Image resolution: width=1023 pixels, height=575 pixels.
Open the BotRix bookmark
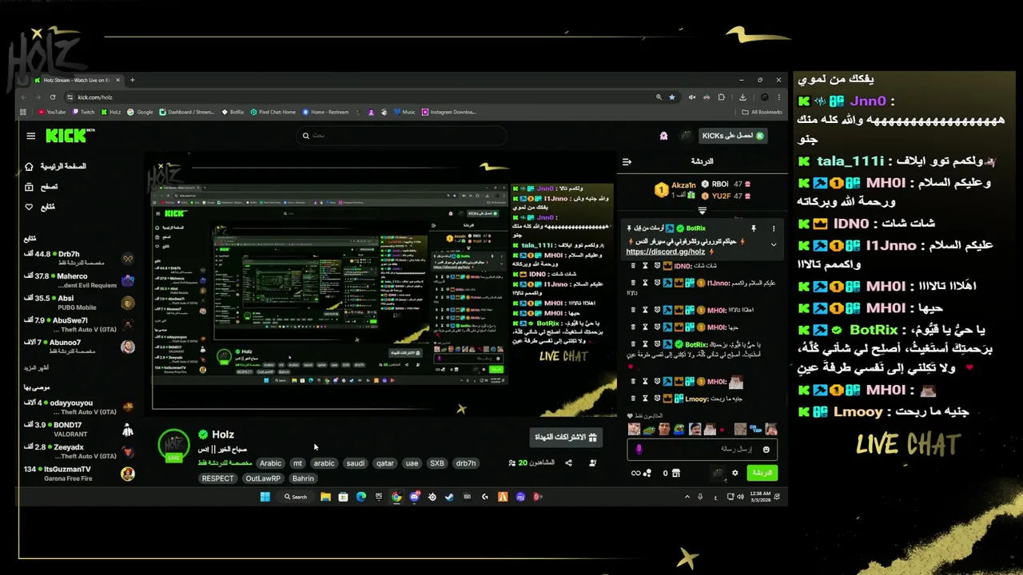[x=233, y=112]
